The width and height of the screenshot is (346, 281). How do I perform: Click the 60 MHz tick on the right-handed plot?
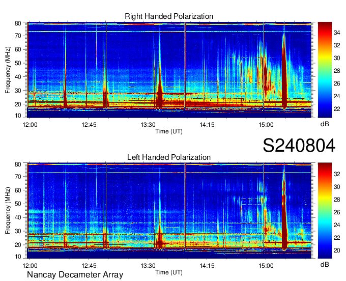[x=18, y=49]
